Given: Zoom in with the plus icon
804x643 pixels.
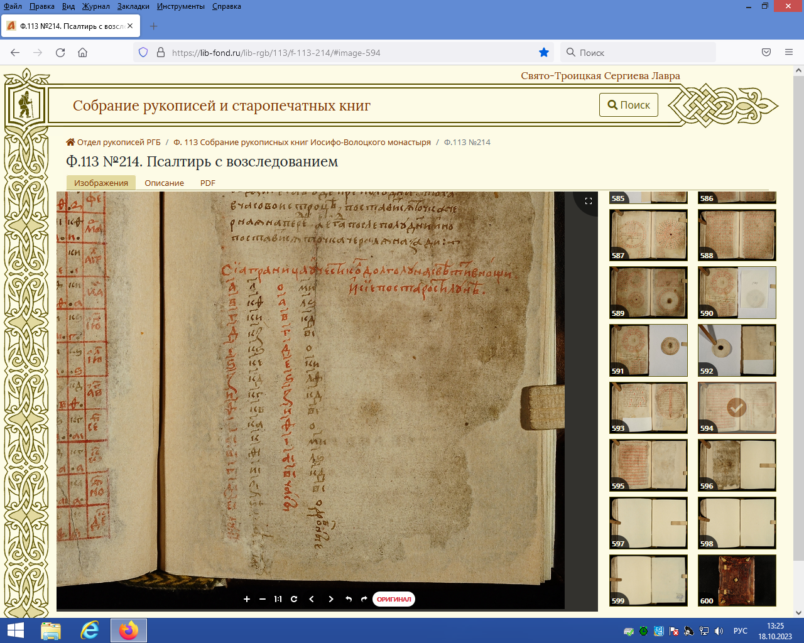Looking at the screenshot, I should pyautogui.click(x=247, y=599).
